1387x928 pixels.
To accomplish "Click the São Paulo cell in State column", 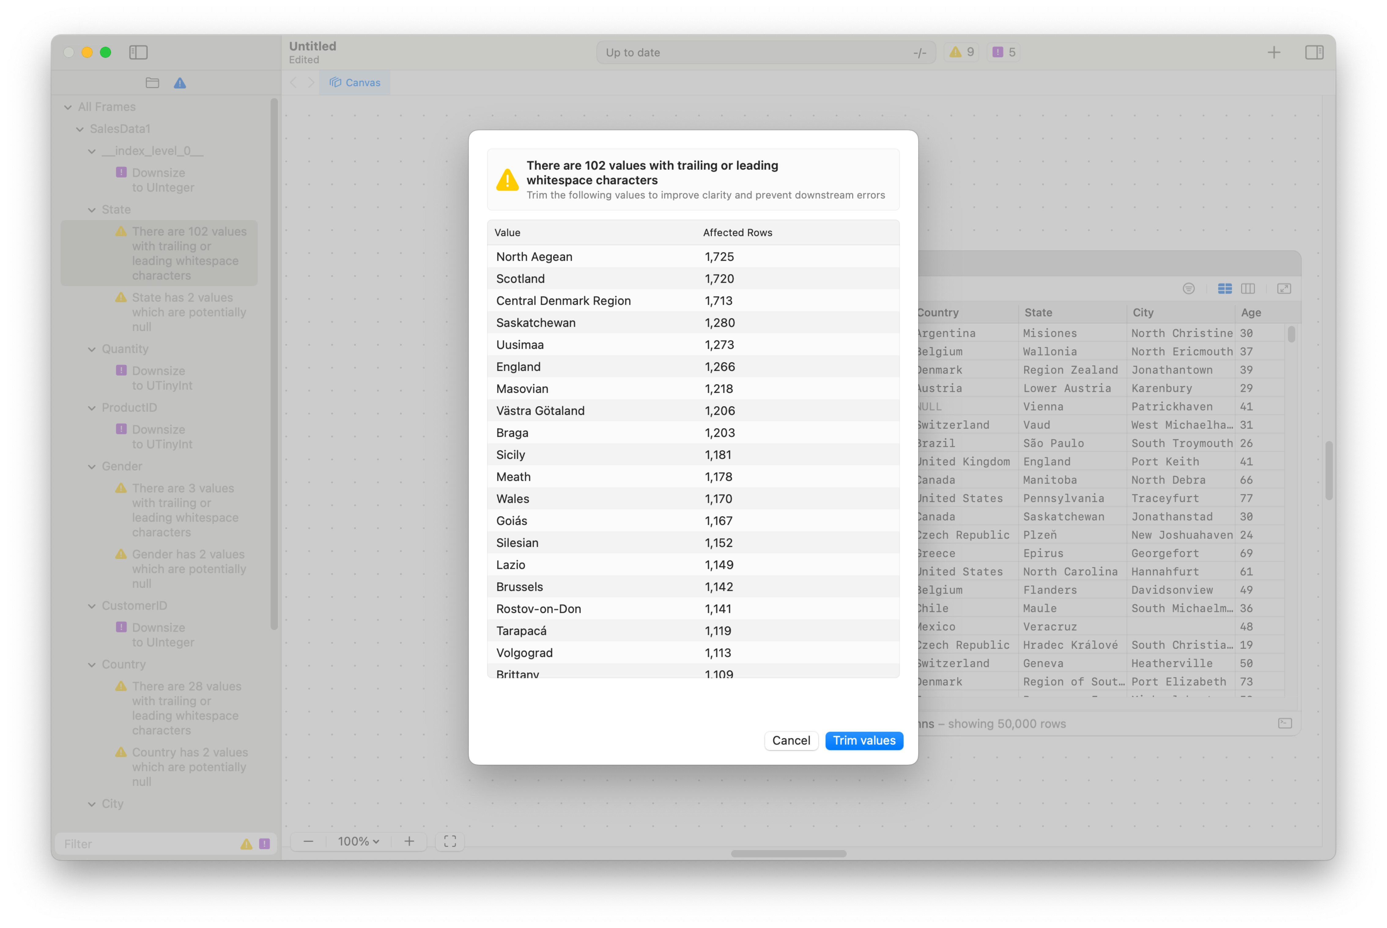I will 1073,443.
